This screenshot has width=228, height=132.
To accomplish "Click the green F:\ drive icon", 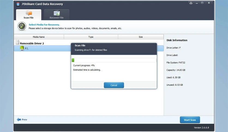I will pyautogui.click(x=22, y=48).
